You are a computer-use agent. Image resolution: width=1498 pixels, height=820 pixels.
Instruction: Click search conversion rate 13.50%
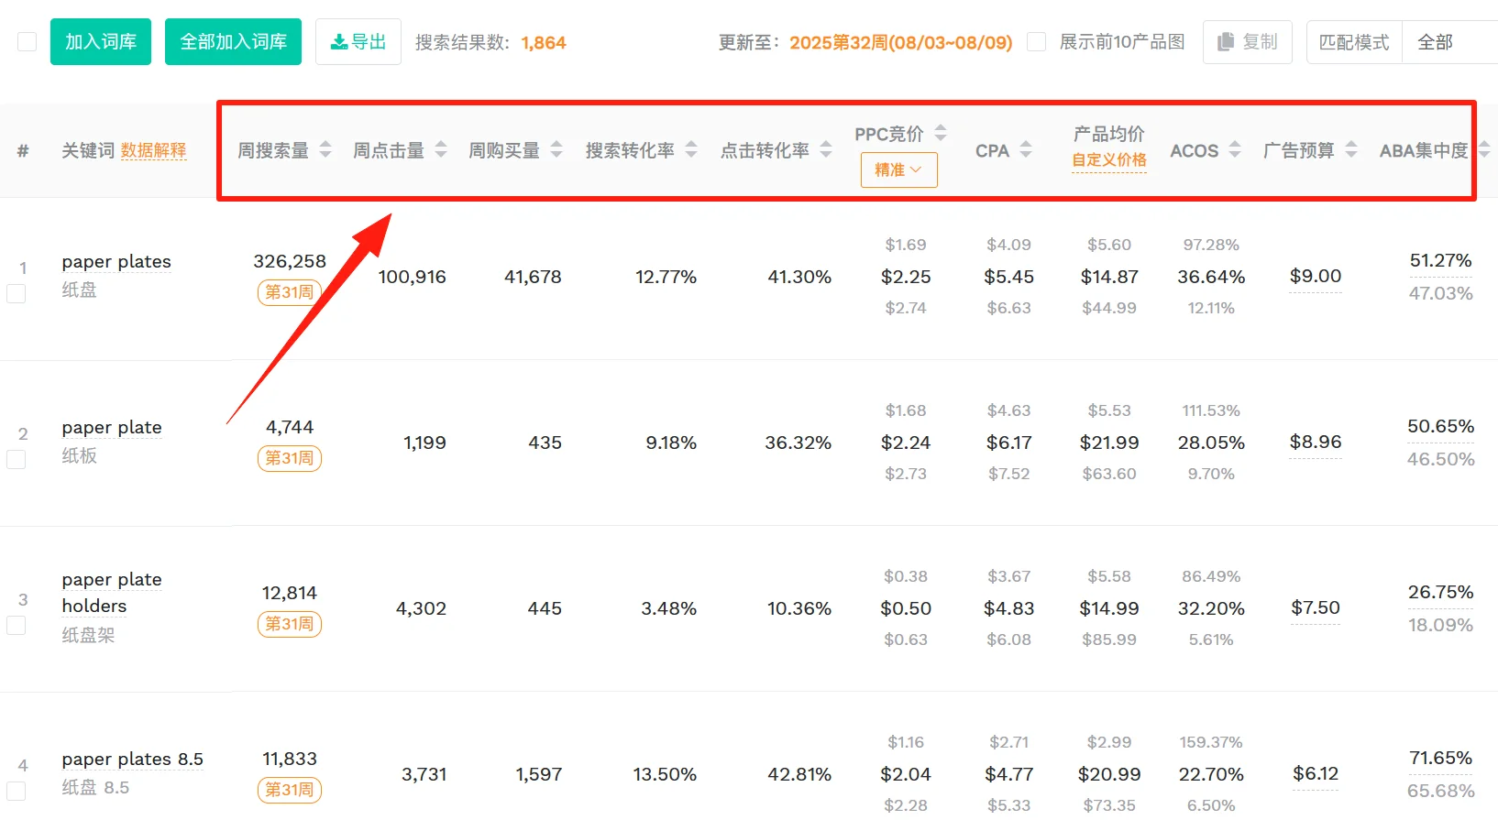click(x=665, y=774)
